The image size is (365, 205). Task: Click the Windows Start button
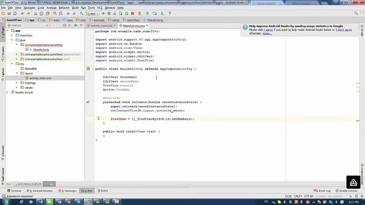(6, 202)
